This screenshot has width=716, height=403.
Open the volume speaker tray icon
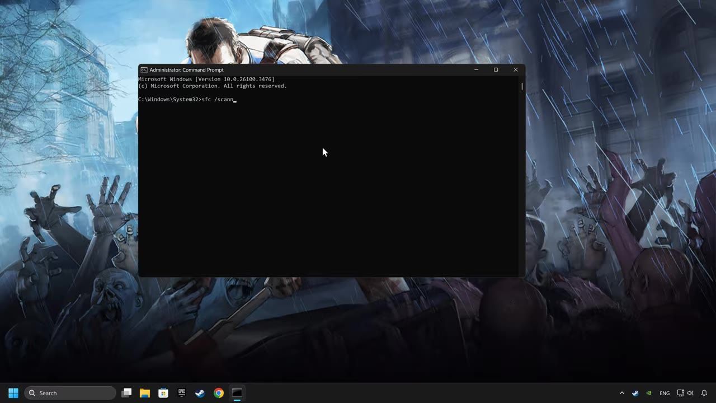(x=690, y=393)
